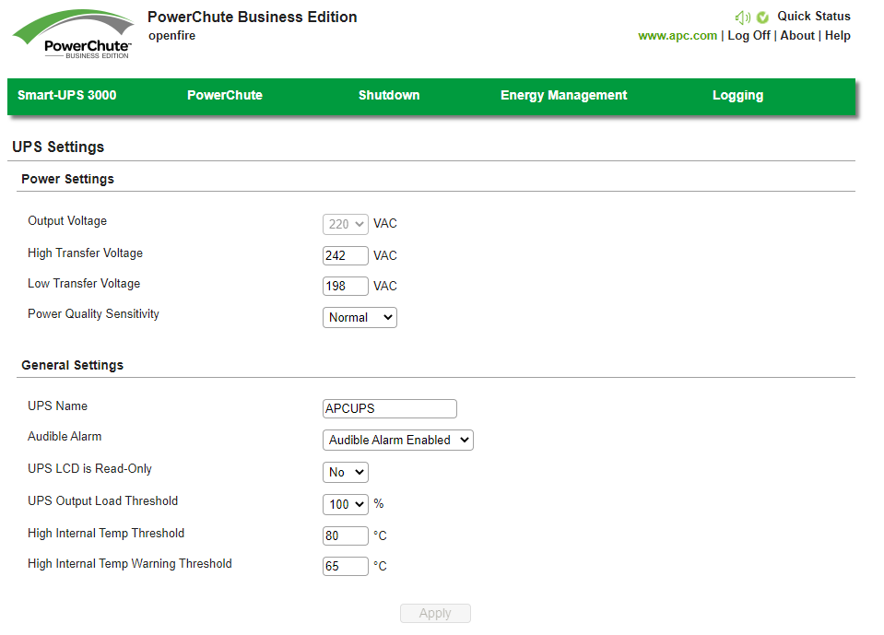Open the Logging menu
This screenshot has height=635, width=884.
pos(737,95)
